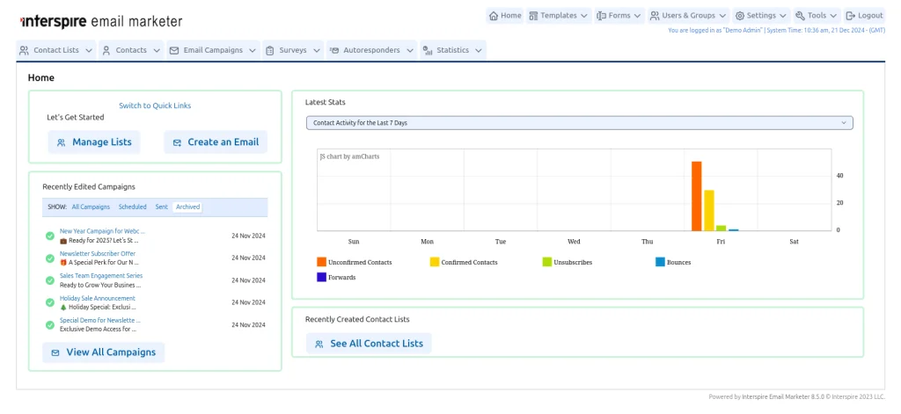Expand the Statistics chevron
Screen dimensions: 901x414
479,50
